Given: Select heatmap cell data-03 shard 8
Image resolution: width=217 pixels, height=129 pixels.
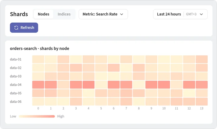Looking at the screenshot, I should [x=139, y=76].
